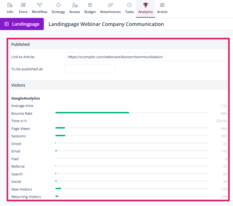Image resolution: width=233 pixels, height=206 pixels.
Task: Click the Link to Article URL field
Action: 145,57
